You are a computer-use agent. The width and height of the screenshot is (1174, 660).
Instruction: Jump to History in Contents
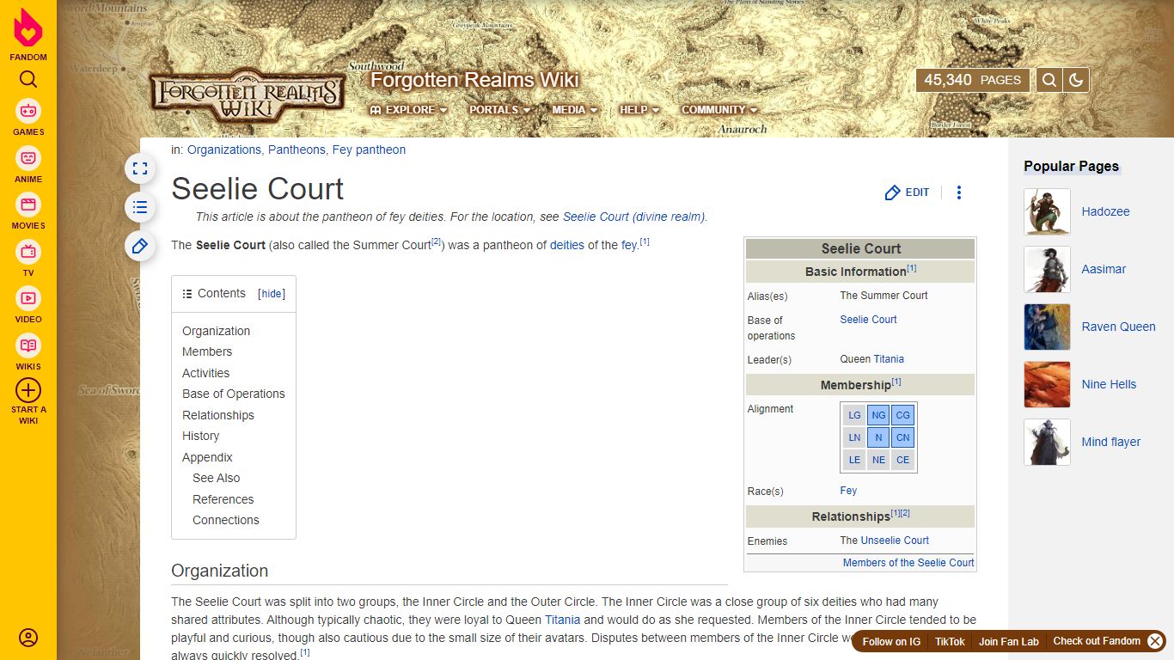(200, 436)
